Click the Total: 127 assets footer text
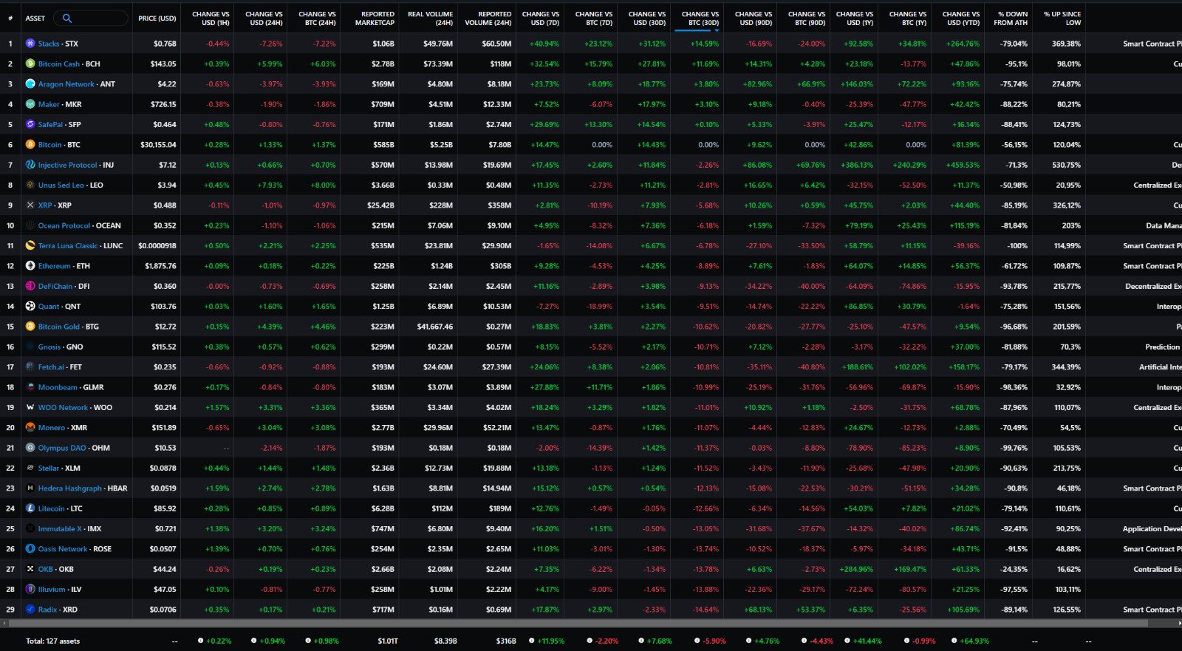The image size is (1182, 651). click(52, 641)
